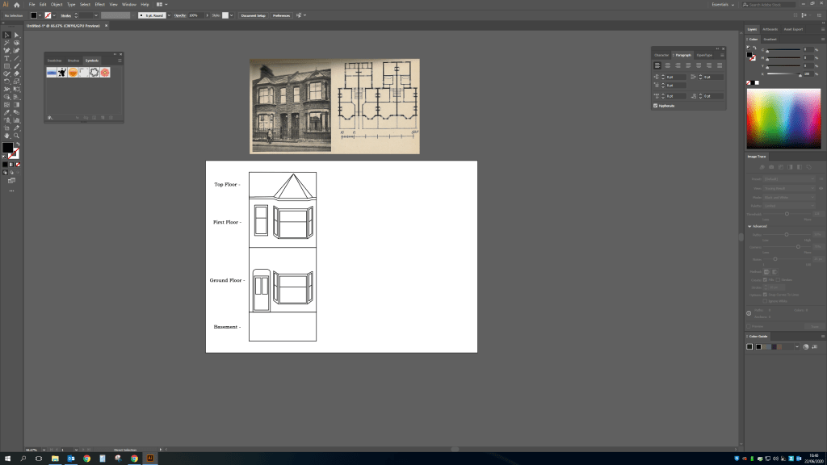Viewport: 827px width, 465px height.
Task: Click the Preferences button
Action: tap(280, 15)
